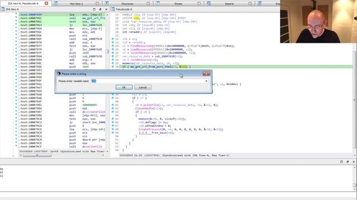Toggle breakpoint dot on FindResourceA line 24
Image resolution: width=357 pixels, height=200 pixels.
[113, 46]
